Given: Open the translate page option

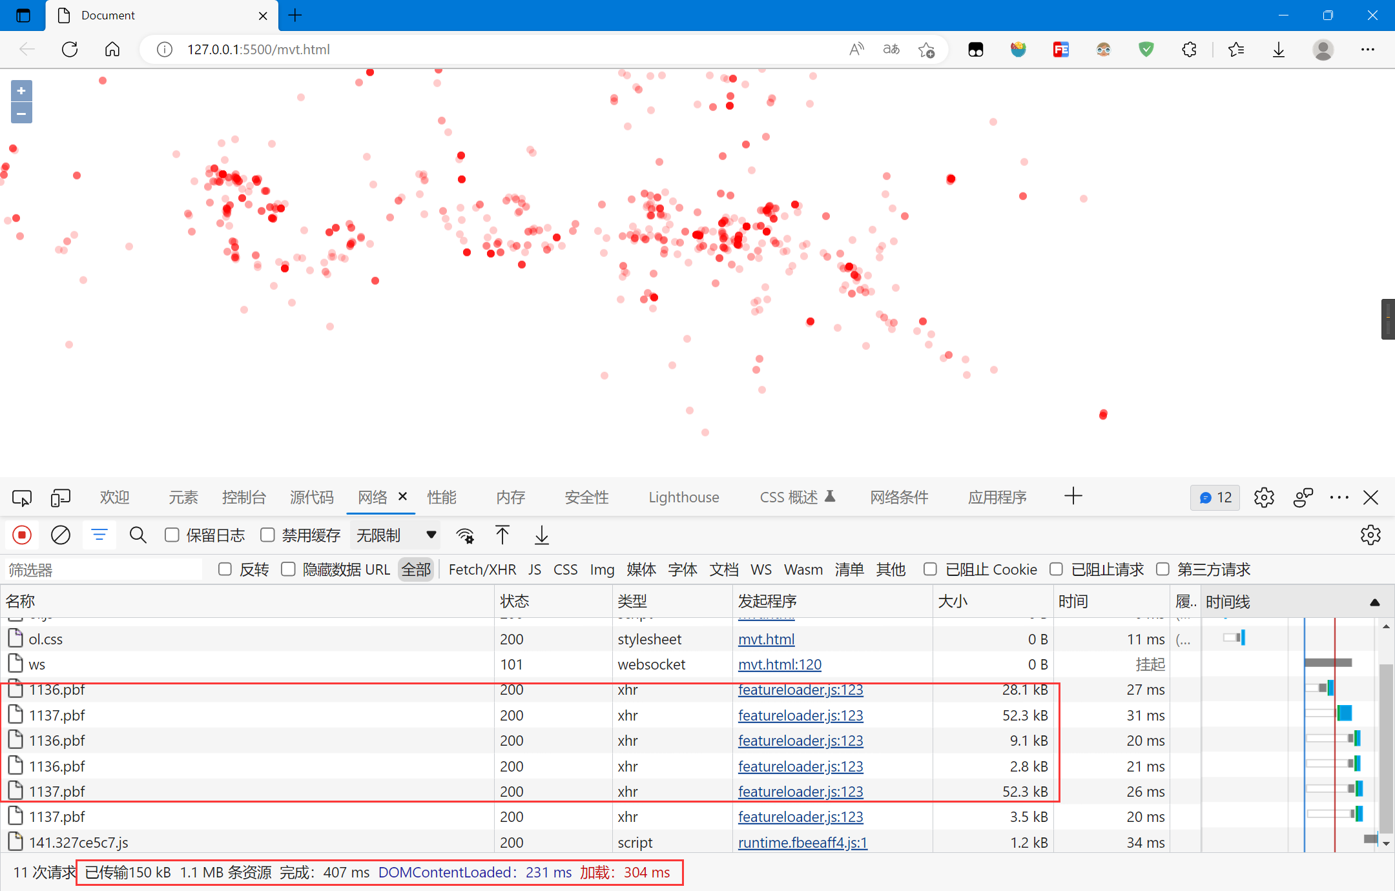Looking at the screenshot, I should 891,49.
